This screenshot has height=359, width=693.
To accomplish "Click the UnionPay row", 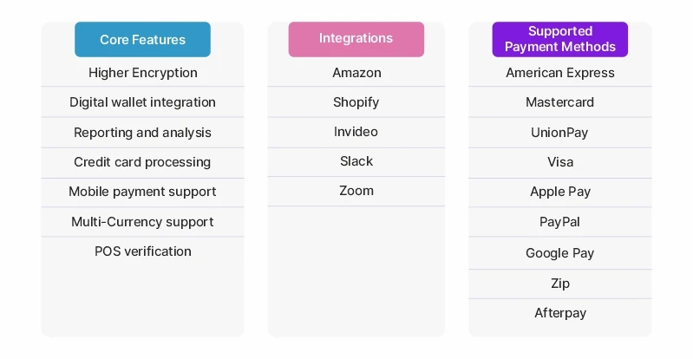I will (559, 133).
